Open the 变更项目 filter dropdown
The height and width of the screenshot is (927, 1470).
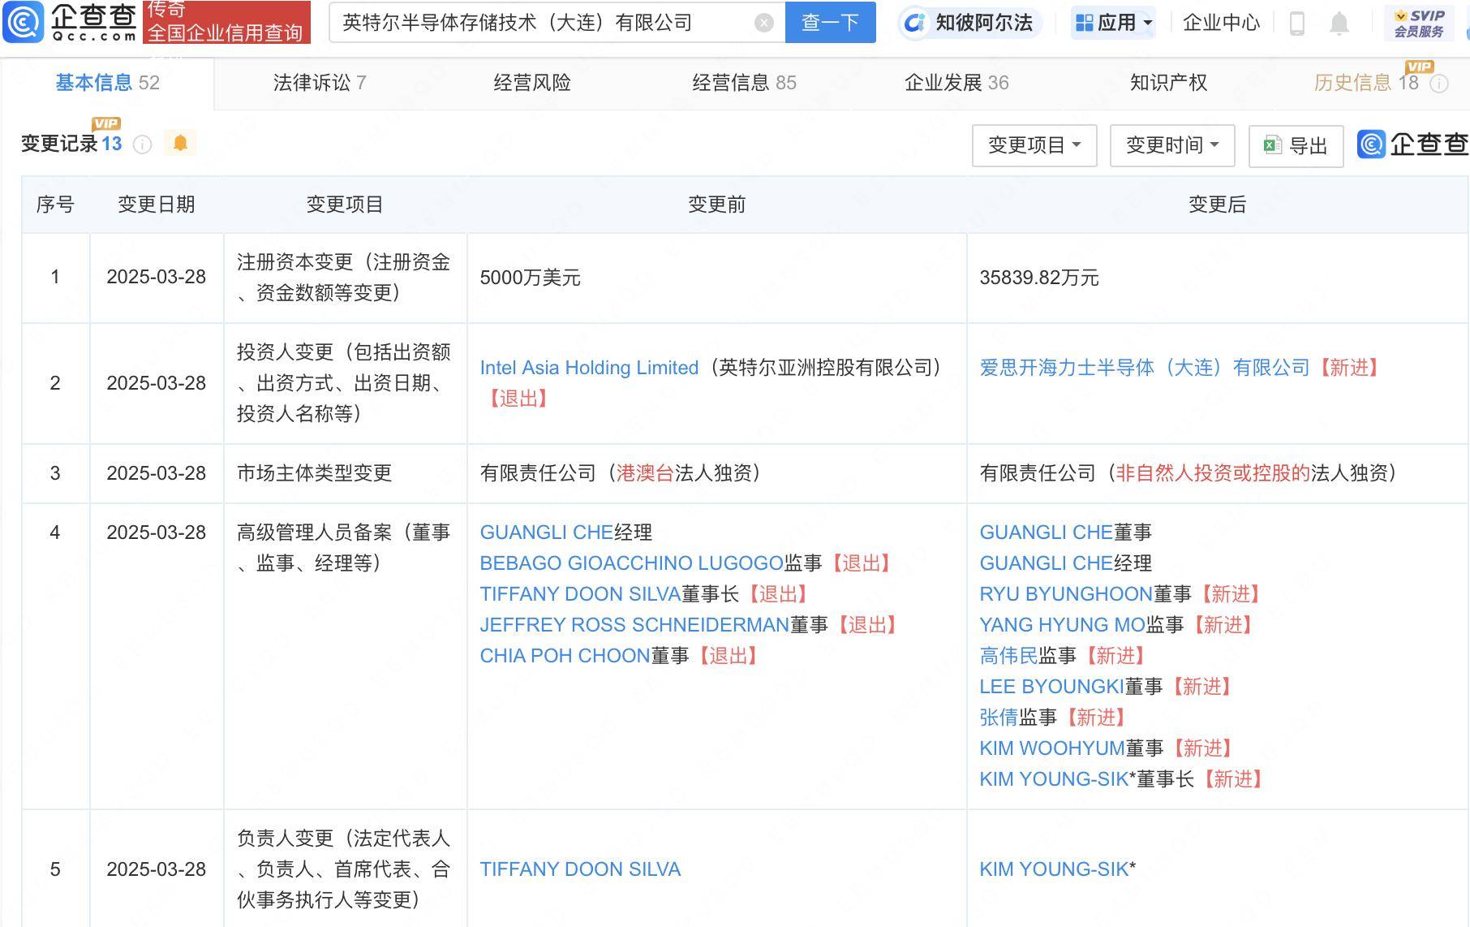coord(1034,145)
